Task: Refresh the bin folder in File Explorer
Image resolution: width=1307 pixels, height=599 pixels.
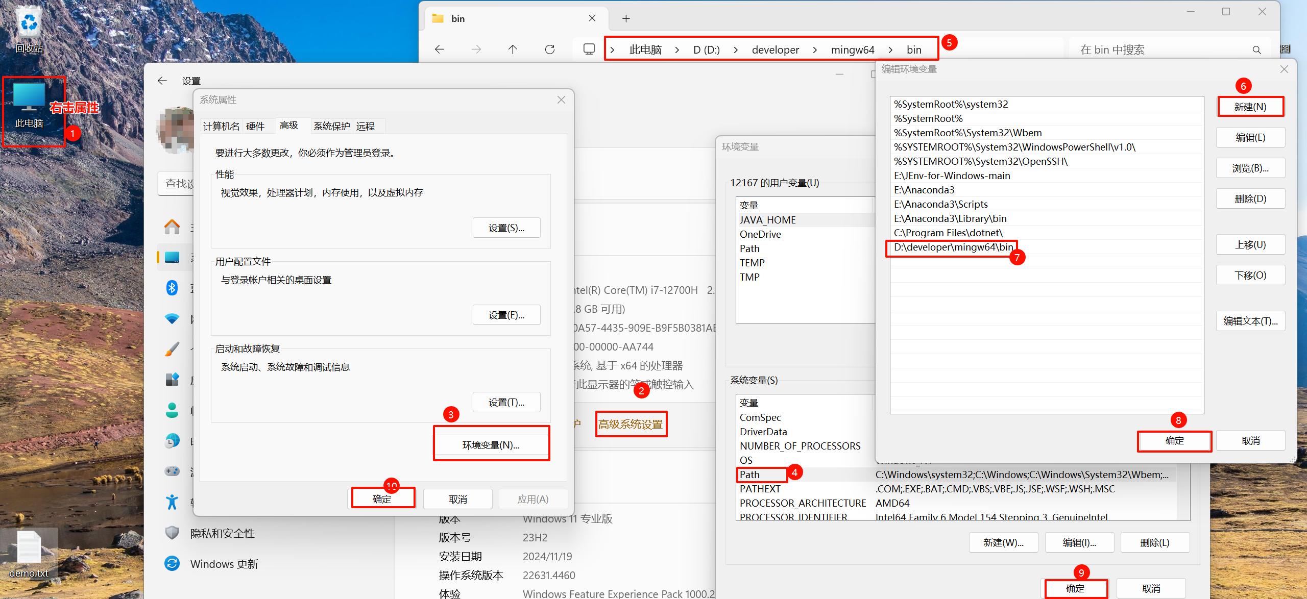Action: click(550, 49)
